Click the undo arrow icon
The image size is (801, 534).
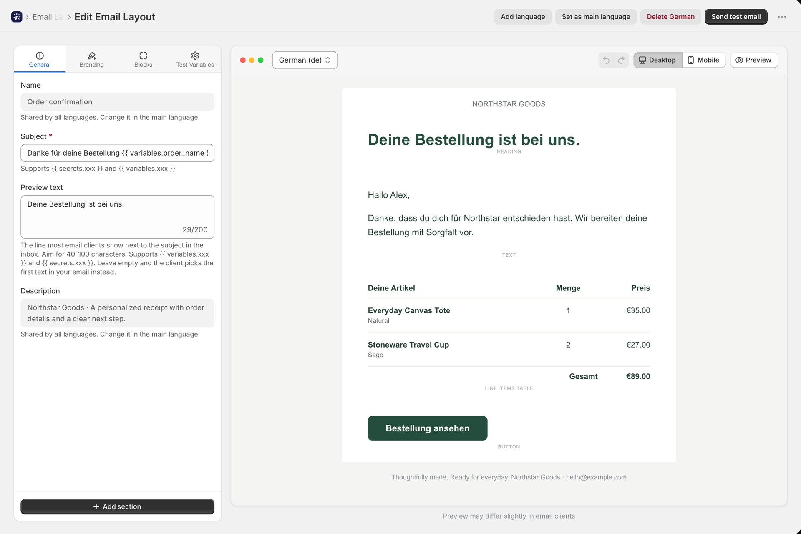[606, 60]
